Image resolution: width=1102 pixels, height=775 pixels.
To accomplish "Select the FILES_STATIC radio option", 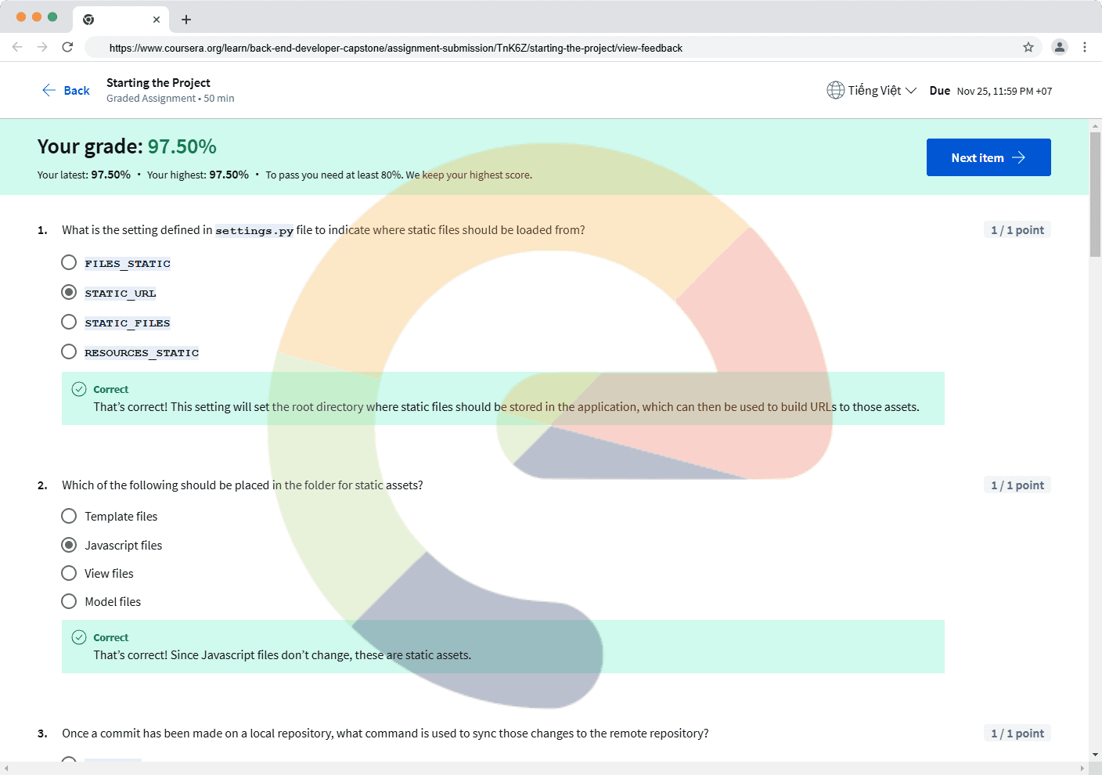I will [69, 262].
